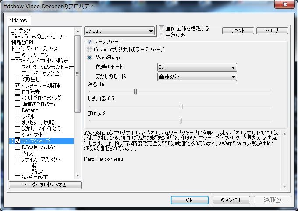Select 情報とCPU item
298x211 pixels.
click(23, 43)
